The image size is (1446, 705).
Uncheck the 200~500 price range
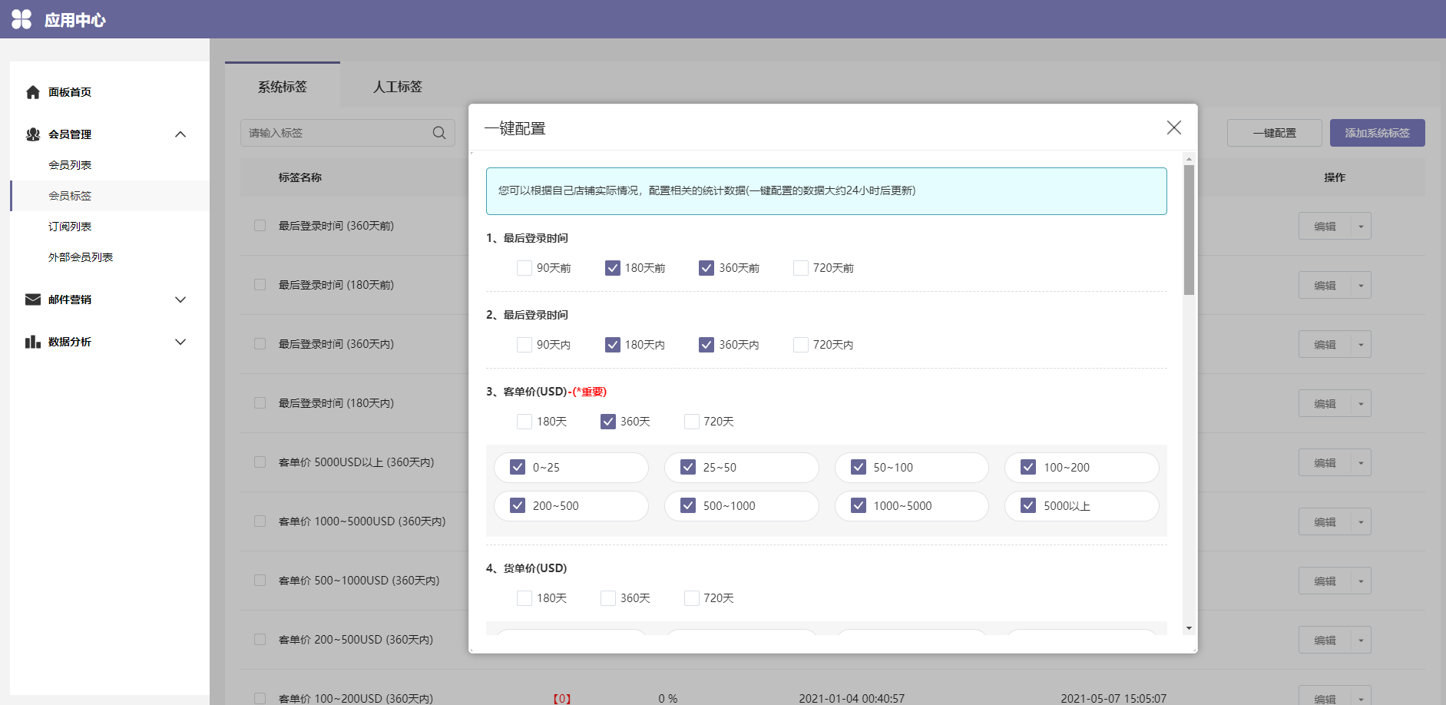coord(518,505)
